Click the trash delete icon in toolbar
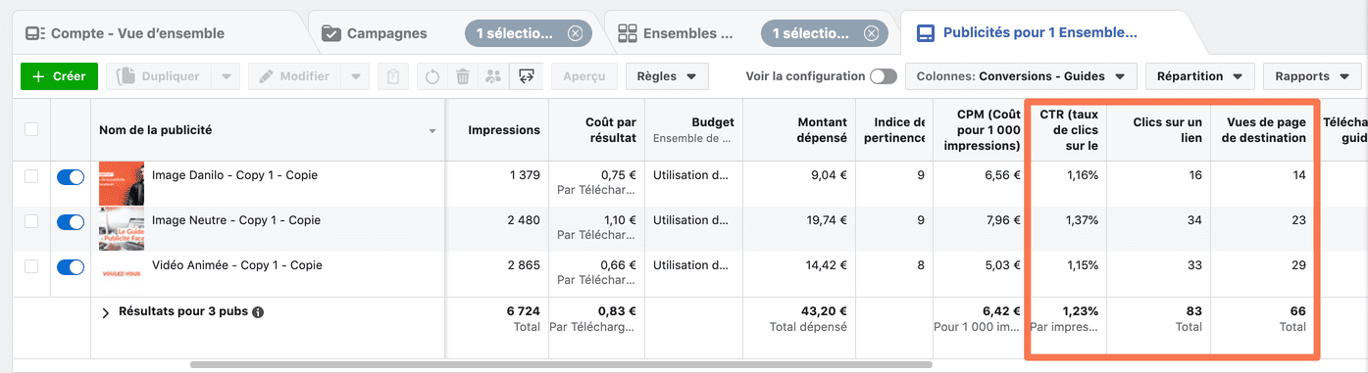 coord(463,76)
